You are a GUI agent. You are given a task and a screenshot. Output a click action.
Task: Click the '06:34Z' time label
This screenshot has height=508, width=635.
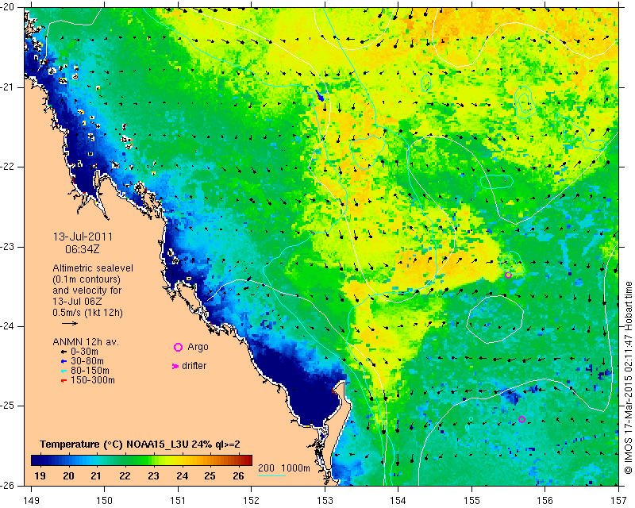point(83,249)
